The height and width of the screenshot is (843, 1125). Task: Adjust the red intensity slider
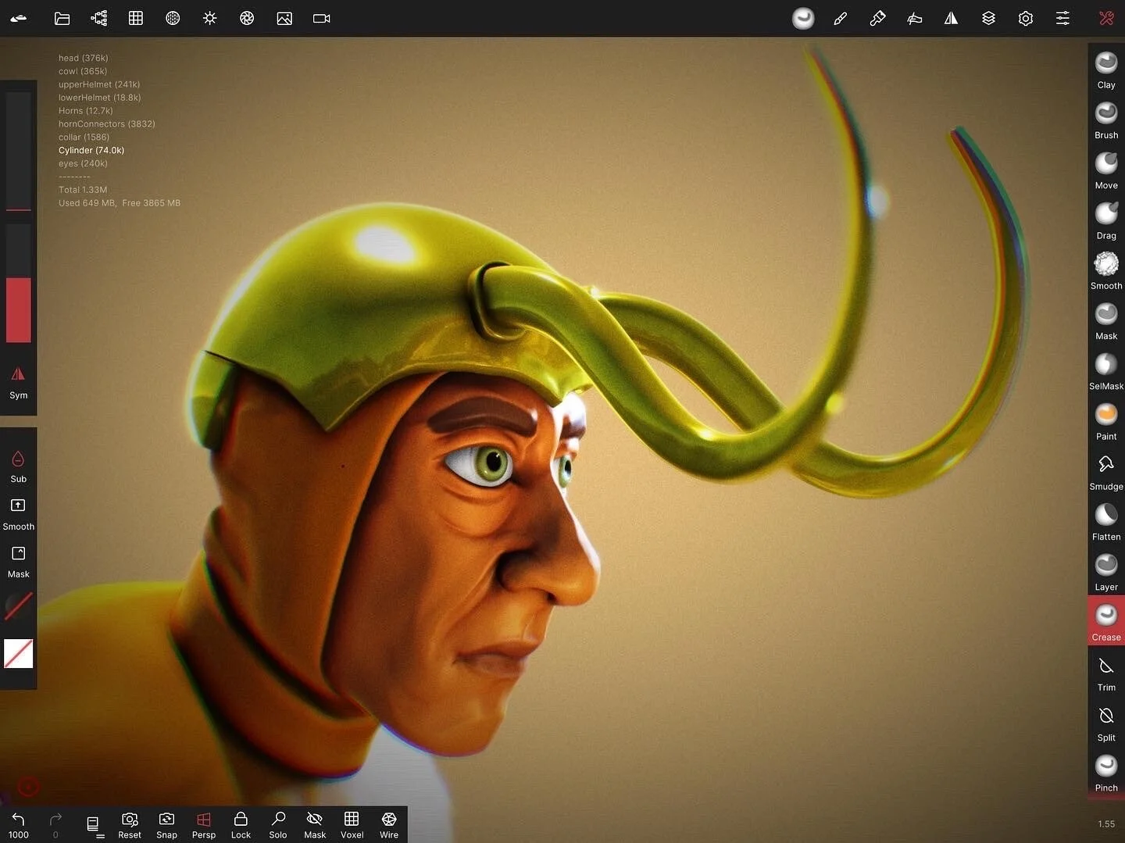coord(18,284)
